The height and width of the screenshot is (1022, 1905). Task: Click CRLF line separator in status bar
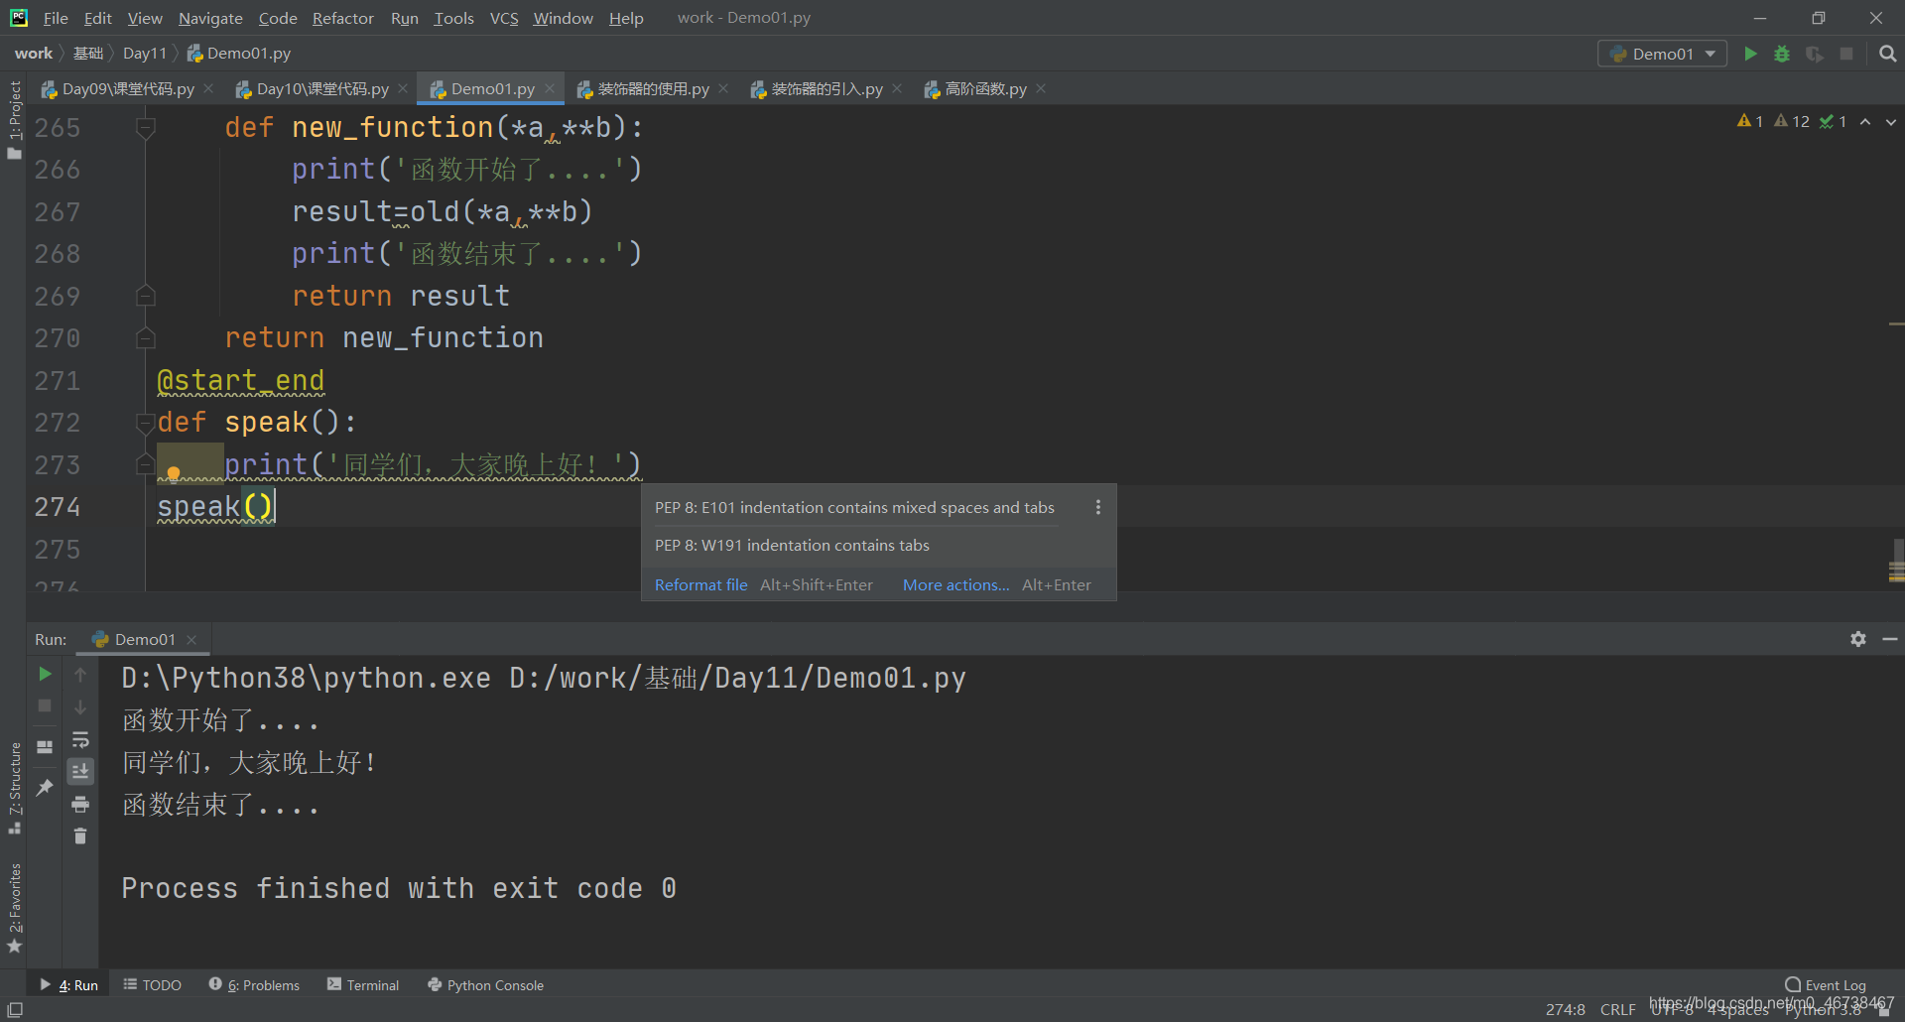click(1617, 1009)
